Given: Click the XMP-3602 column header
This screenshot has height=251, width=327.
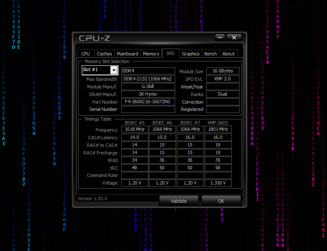Looking at the screenshot, I should (x=217, y=123).
